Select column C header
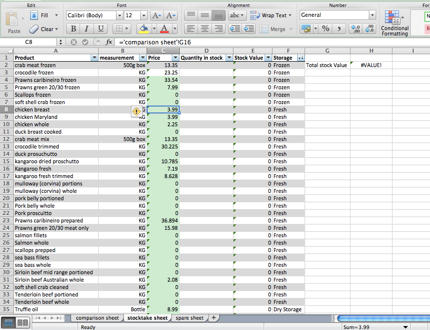Viewport: 430px width, 330px height. [x=163, y=51]
